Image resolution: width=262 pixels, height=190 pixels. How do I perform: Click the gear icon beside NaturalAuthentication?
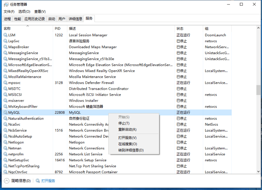click(x=6, y=118)
